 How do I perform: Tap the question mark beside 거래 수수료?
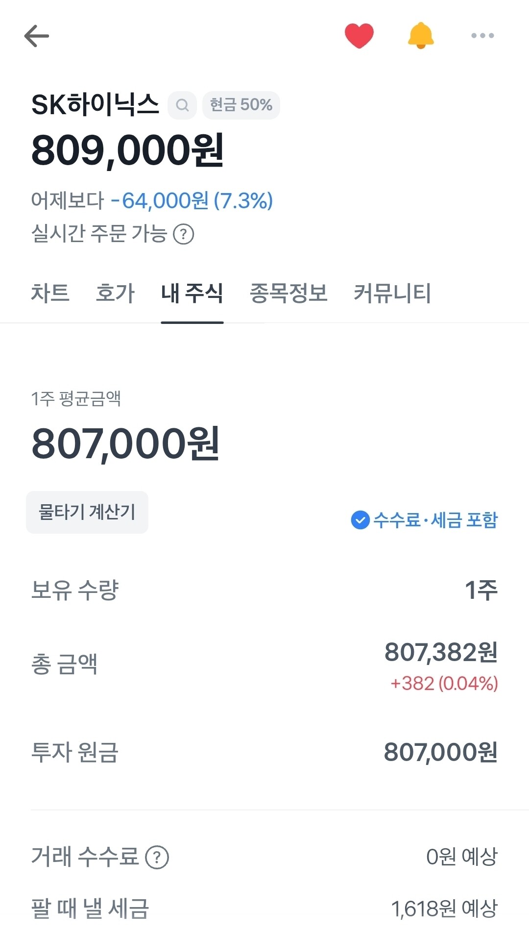(157, 858)
